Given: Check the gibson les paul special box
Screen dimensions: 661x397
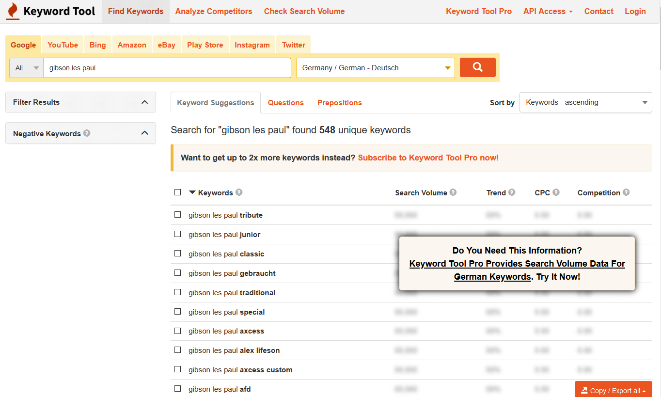Looking at the screenshot, I should pyautogui.click(x=177, y=312).
